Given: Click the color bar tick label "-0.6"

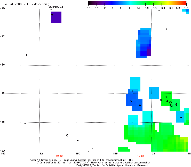Looking at the screenshot, I should 146,8.
